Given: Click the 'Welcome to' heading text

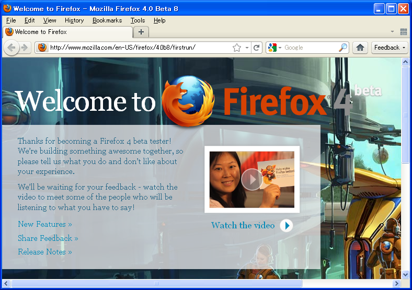Looking at the screenshot, I should tap(86, 101).
